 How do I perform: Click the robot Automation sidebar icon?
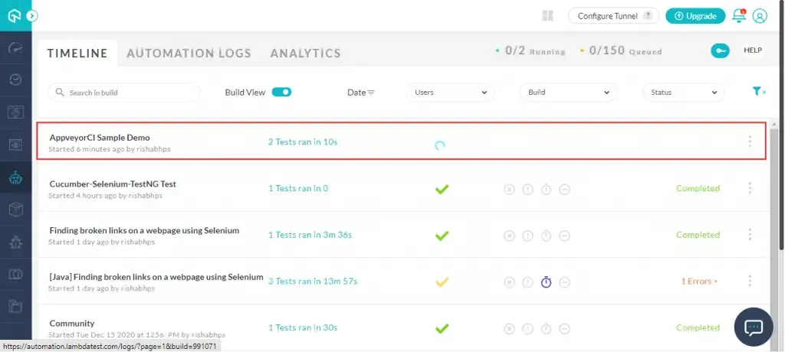tap(15, 178)
